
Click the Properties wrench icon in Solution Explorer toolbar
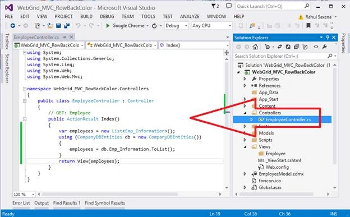pos(324,47)
